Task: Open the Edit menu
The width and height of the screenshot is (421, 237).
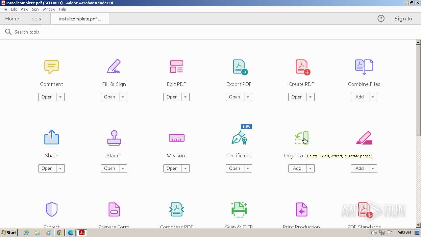Action: [14, 9]
